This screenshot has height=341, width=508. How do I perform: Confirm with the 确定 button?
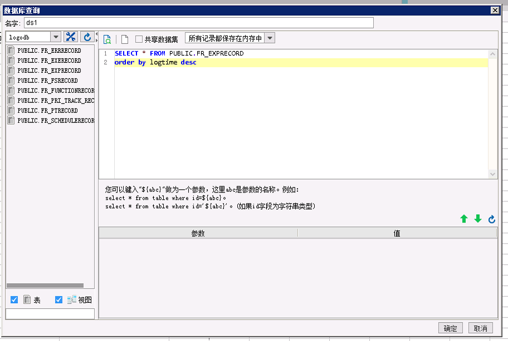pos(450,328)
